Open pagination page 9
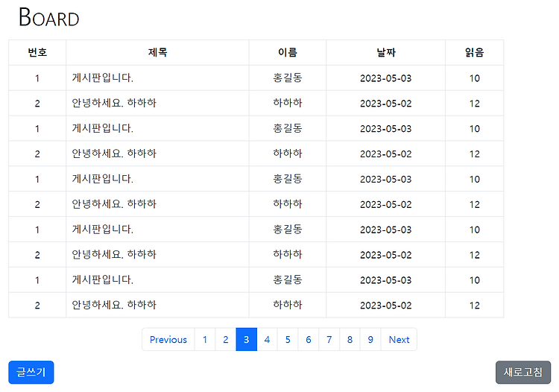The height and width of the screenshot is (392, 559). coord(370,339)
